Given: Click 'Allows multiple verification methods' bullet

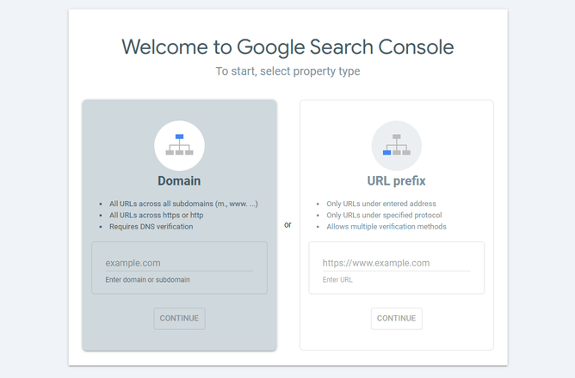Looking at the screenshot, I should click(386, 227).
